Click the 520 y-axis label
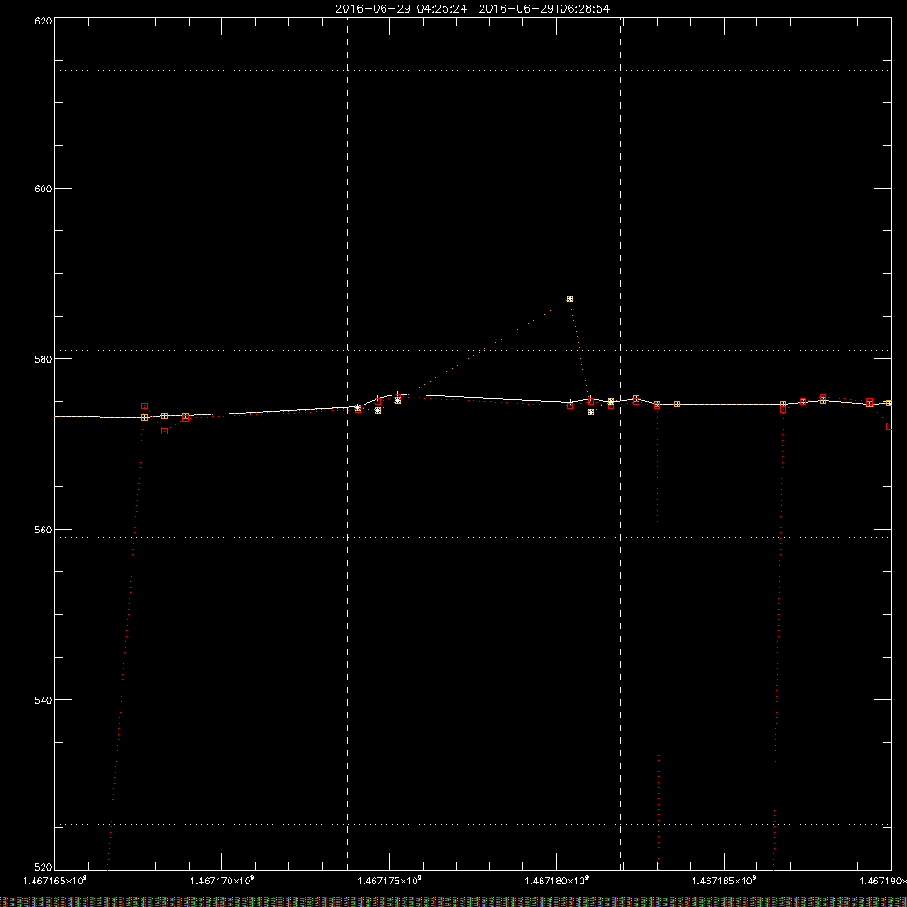Image resolution: width=907 pixels, height=907 pixels. [x=44, y=867]
